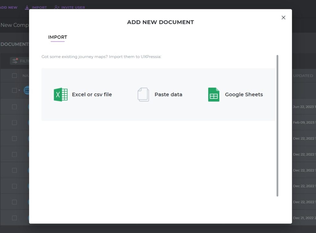316x233 pixels.
Task: Click the green Excel spreadsheet icon
Action: tap(60, 95)
